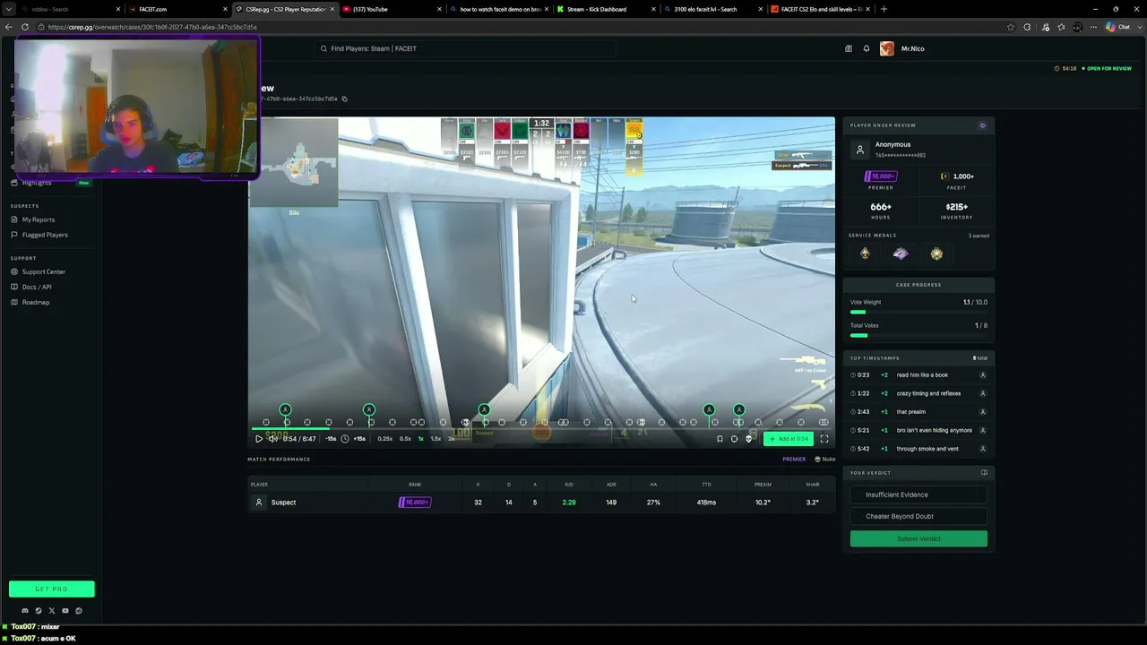Click the third service medal
Image resolution: width=1147 pixels, height=645 pixels.
[x=936, y=254]
